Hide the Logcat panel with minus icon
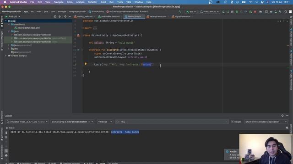The image size is (293, 164). click(287, 115)
